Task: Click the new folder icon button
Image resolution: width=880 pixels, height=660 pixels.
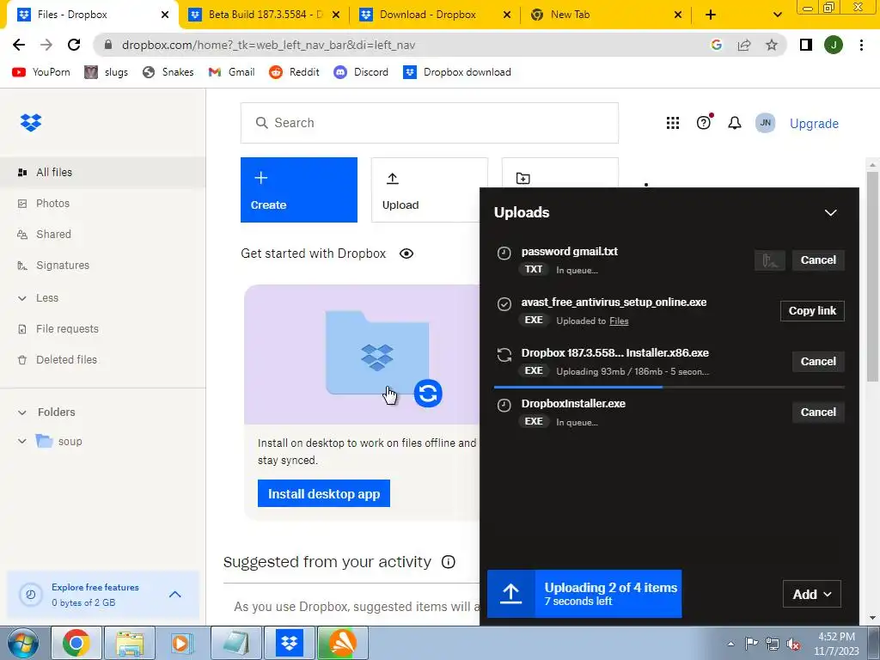Action: pos(522,178)
